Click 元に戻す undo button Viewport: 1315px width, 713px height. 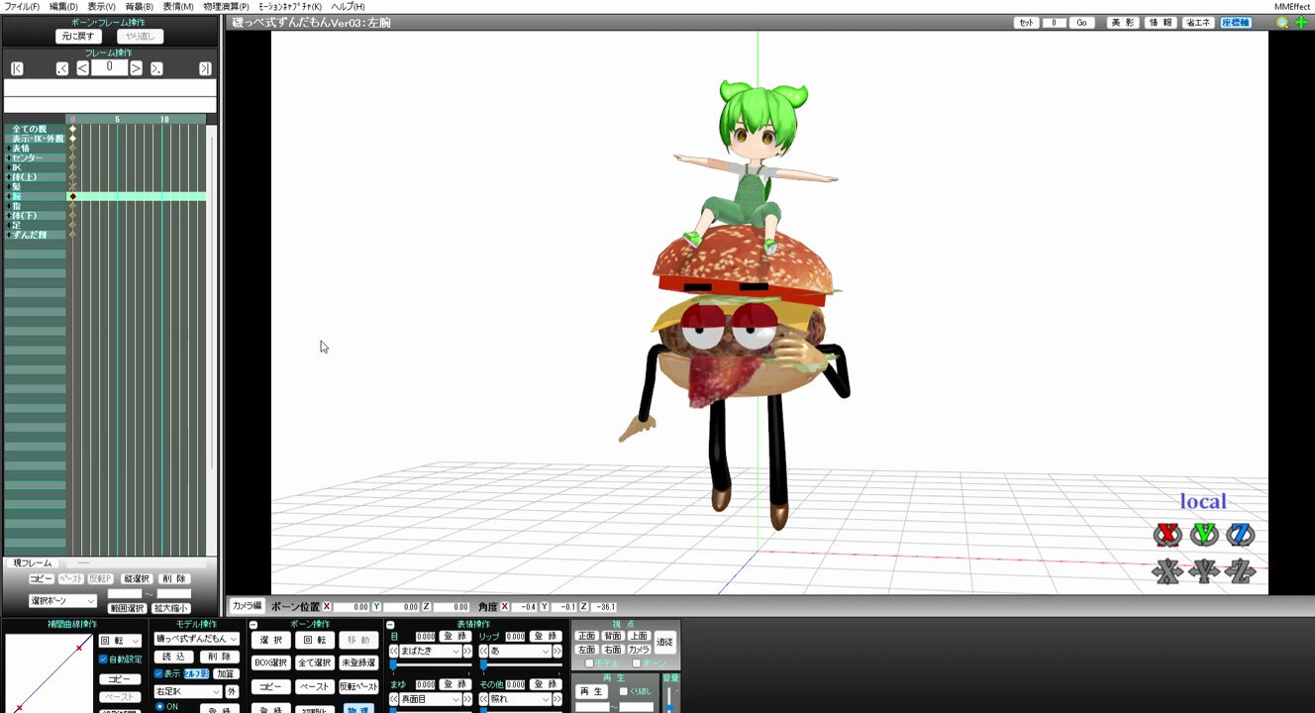click(x=78, y=37)
